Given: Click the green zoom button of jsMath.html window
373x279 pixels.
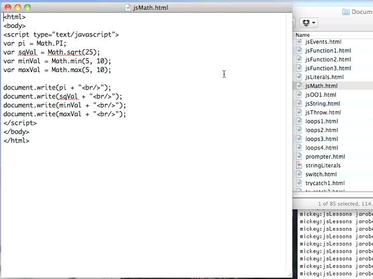Looking at the screenshot, I should click(x=27, y=8).
